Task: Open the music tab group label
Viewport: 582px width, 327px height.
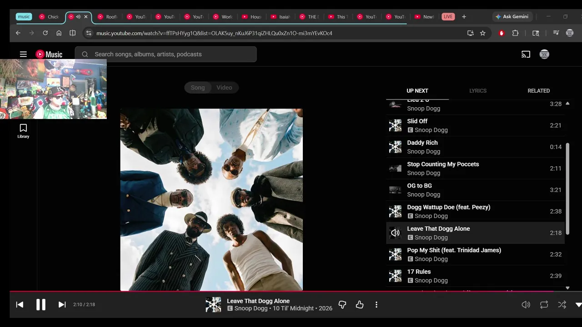Action: [24, 17]
